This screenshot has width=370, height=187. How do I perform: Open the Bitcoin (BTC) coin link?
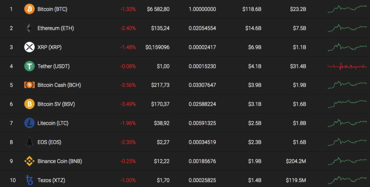click(52, 9)
